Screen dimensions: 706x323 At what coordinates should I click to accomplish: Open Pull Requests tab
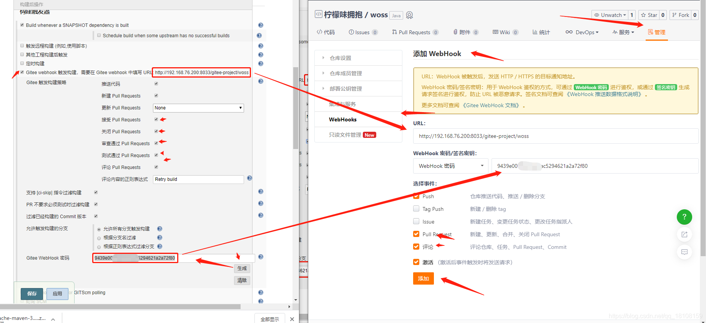(415, 32)
